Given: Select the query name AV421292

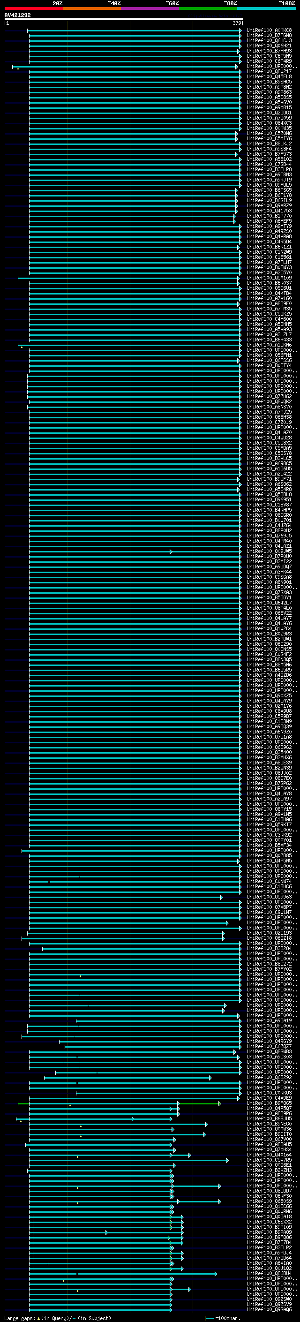Looking at the screenshot, I should (17, 15).
